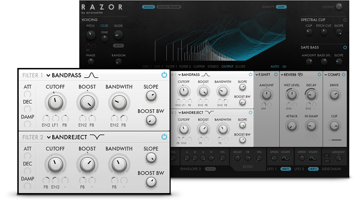Viewport: 360px width, 208px height.
Task: Click Filter 1 BOOST knob in enlarged panel
Action: (x=87, y=103)
